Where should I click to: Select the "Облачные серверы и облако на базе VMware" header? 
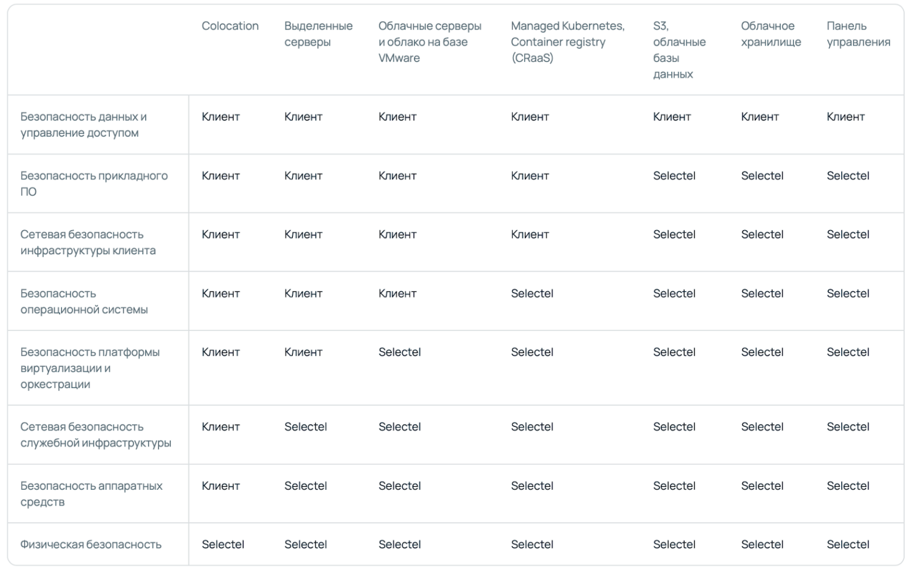[x=430, y=42]
